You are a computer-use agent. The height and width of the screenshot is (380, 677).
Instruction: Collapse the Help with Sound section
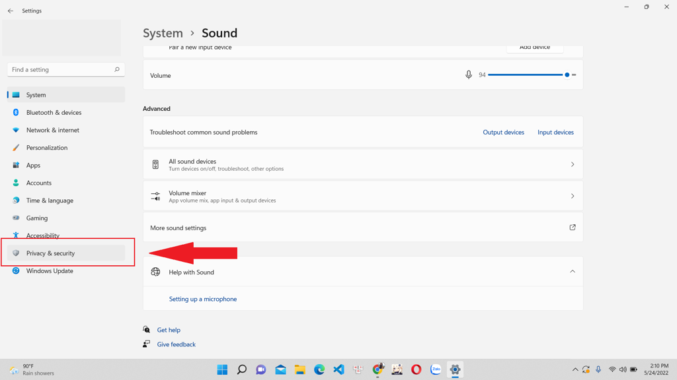(573, 271)
